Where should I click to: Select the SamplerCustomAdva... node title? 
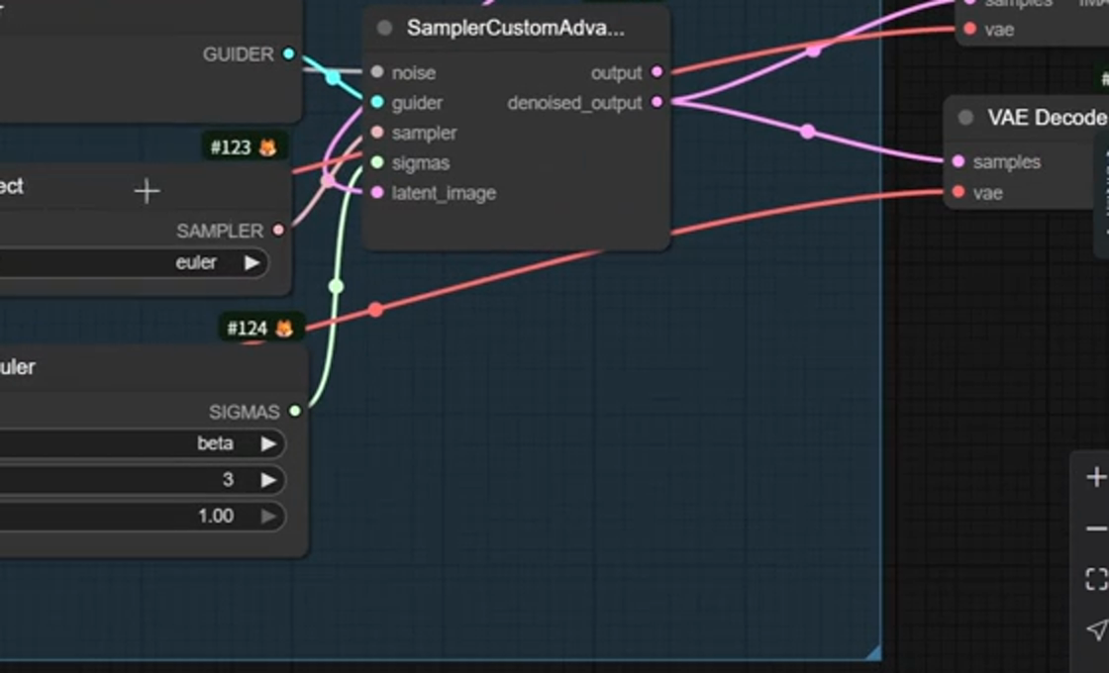[x=516, y=29]
